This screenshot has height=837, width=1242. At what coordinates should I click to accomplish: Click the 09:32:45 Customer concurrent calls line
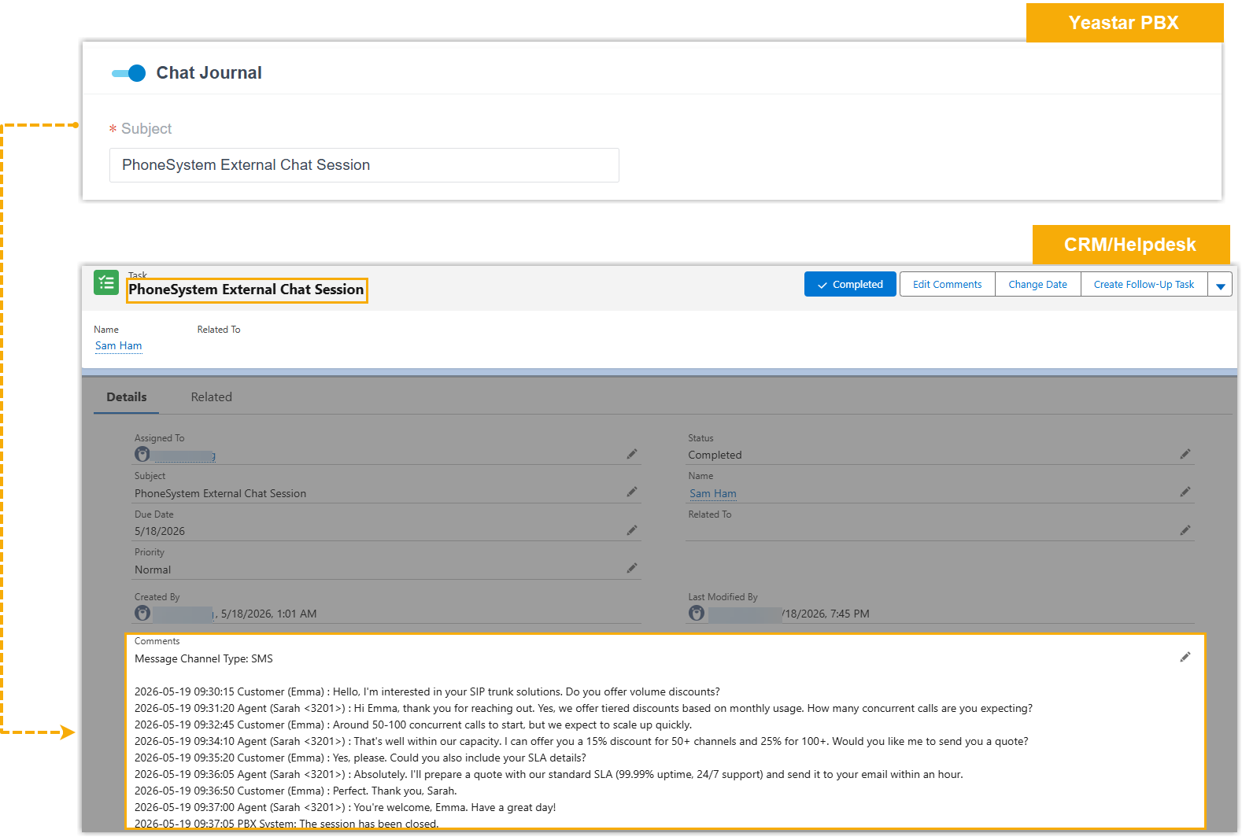pyautogui.click(x=413, y=725)
